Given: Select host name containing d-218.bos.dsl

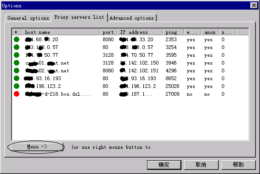Looking at the screenshot, I should 57,94.
